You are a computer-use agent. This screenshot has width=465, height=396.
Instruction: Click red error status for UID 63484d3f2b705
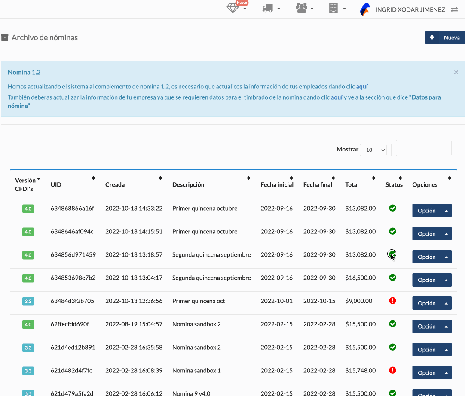392,301
